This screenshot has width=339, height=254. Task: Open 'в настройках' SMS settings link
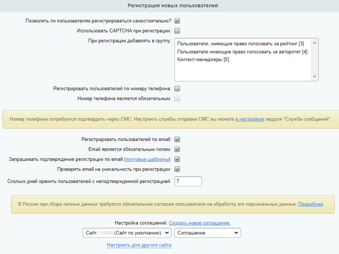[x=250, y=119]
